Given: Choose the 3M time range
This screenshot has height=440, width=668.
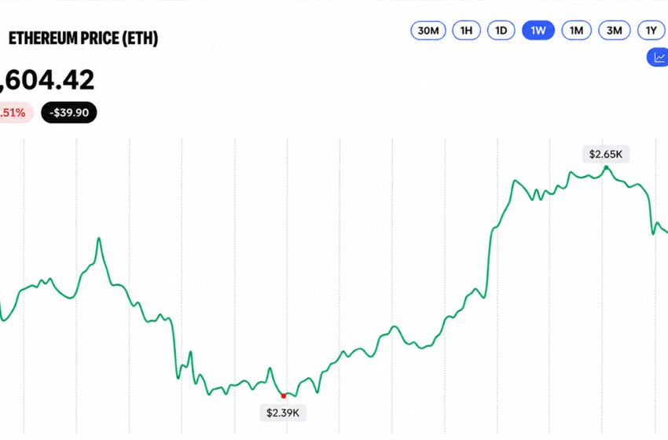Looking at the screenshot, I should coord(615,30).
